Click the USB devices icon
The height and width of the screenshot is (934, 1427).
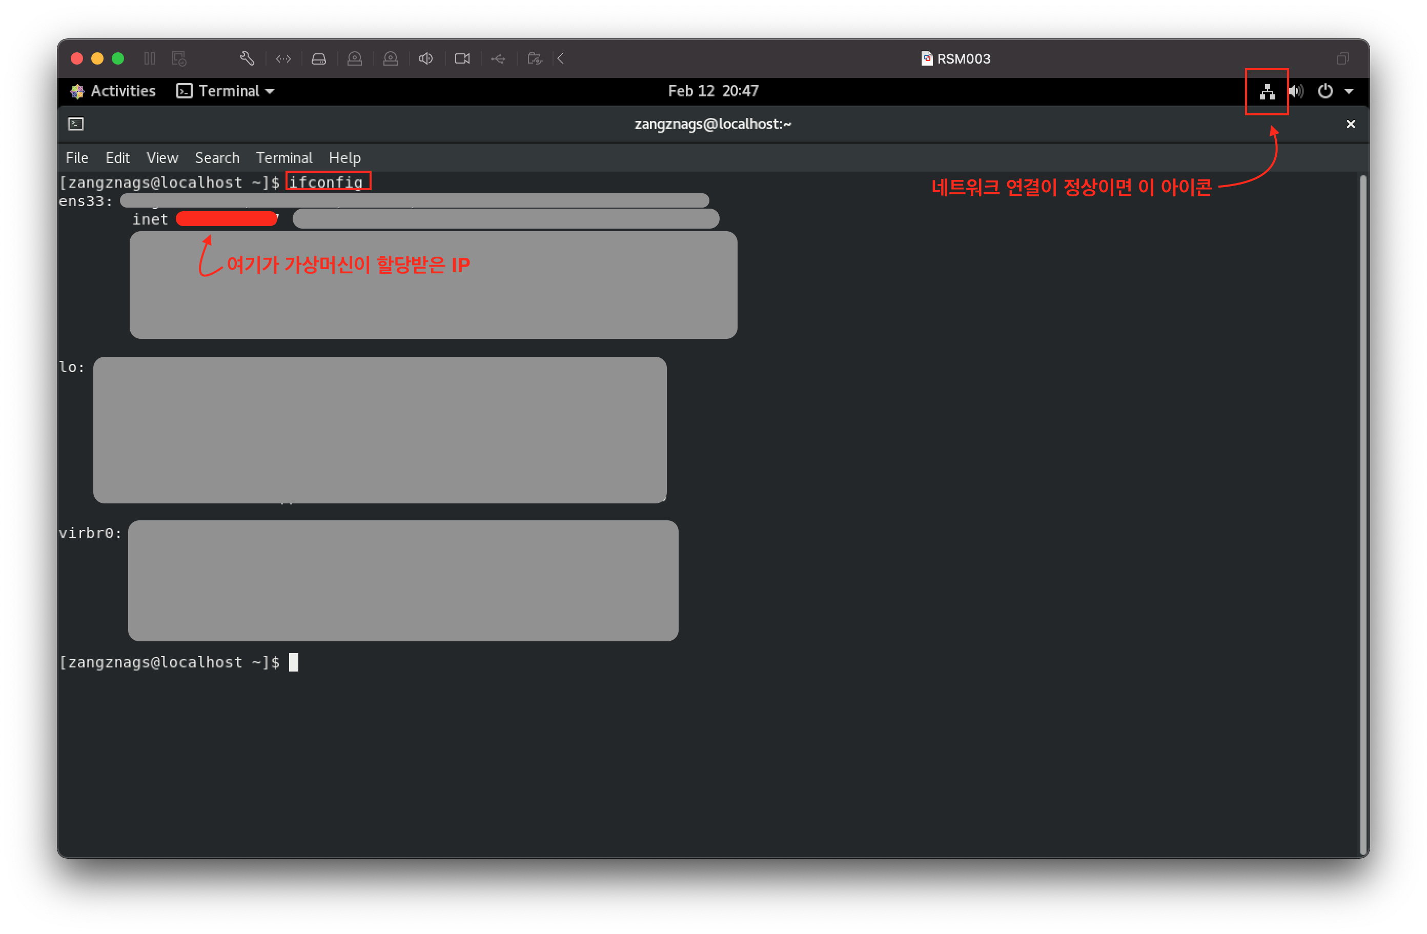click(498, 58)
